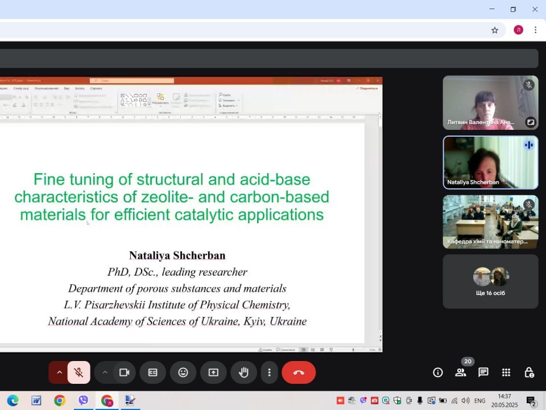This screenshot has height=410, width=546.
Task: Open Wi-Fi network settings in system tray
Action: point(454,400)
